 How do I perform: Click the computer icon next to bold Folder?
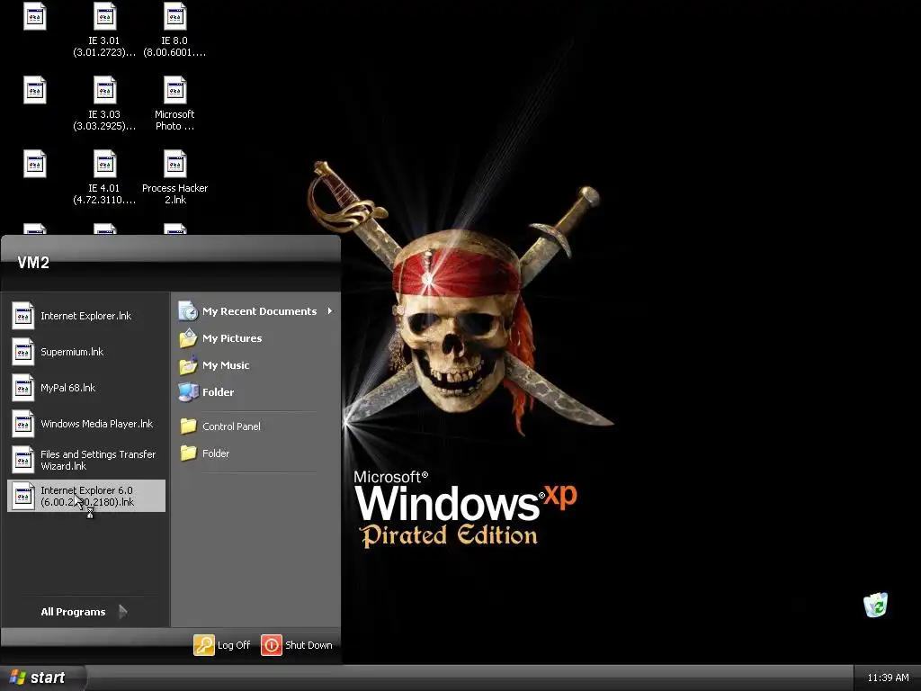tap(188, 392)
